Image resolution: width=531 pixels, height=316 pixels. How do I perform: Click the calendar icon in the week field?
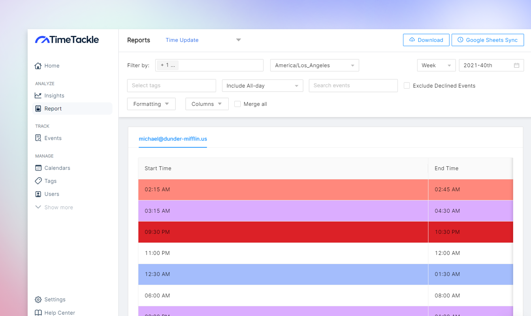(x=516, y=65)
